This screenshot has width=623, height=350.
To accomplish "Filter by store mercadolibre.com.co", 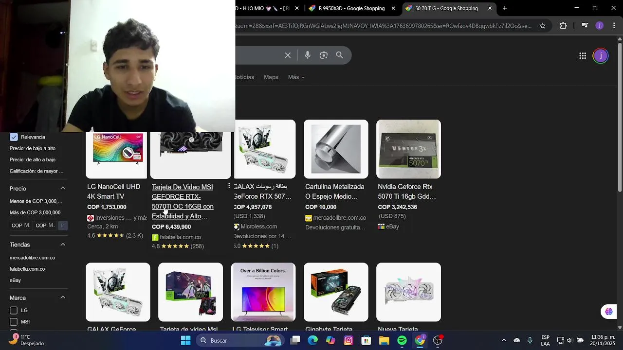I will tap(32, 258).
